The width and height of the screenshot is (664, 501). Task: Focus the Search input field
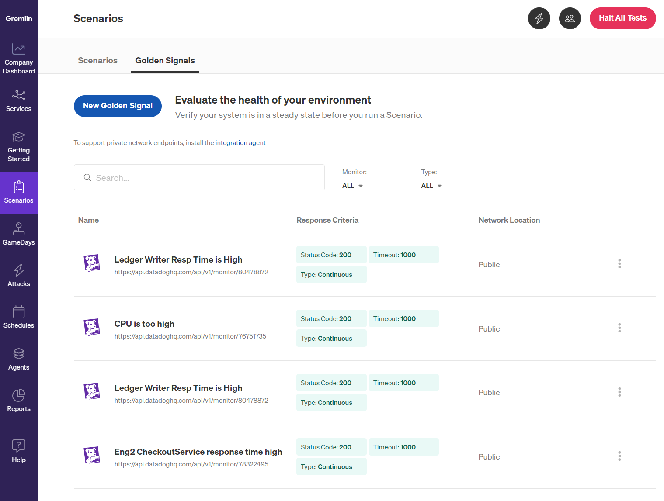199,177
